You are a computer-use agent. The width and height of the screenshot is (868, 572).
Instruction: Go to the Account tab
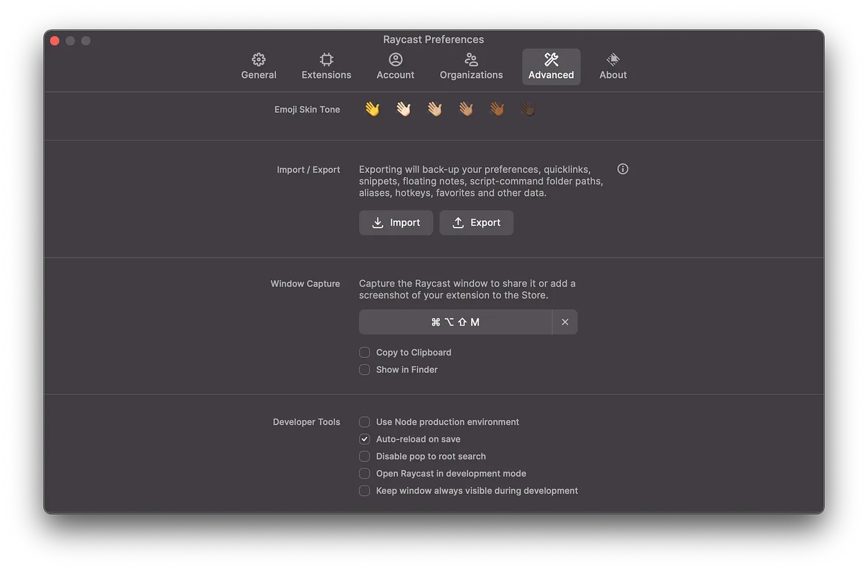click(x=396, y=66)
